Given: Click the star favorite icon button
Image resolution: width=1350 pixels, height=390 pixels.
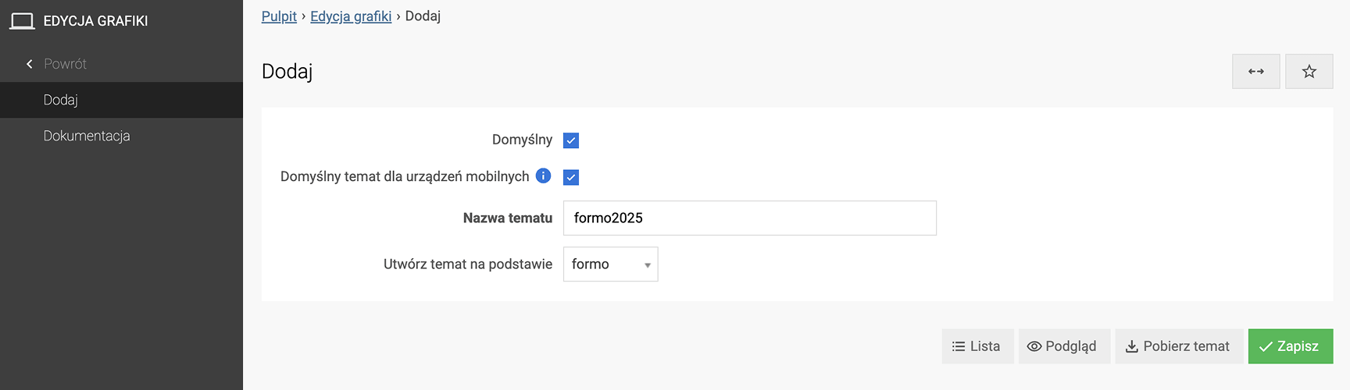Looking at the screenshot, I should (1309, 72).
